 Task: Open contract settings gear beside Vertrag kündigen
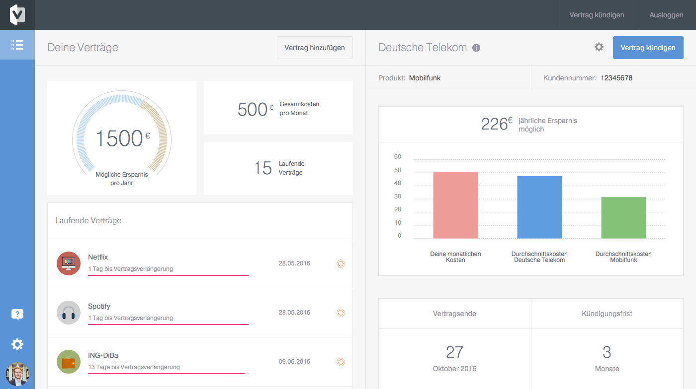599,47
